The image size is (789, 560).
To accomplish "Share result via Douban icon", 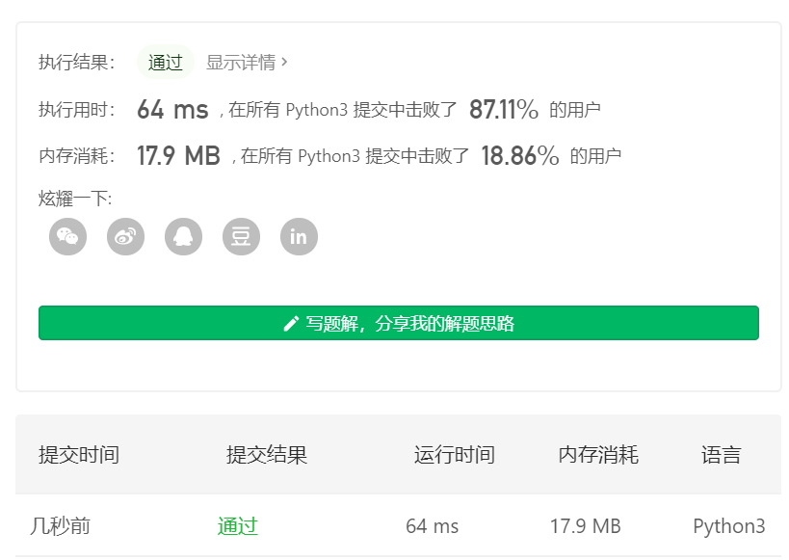I will (x=242, y=237).
